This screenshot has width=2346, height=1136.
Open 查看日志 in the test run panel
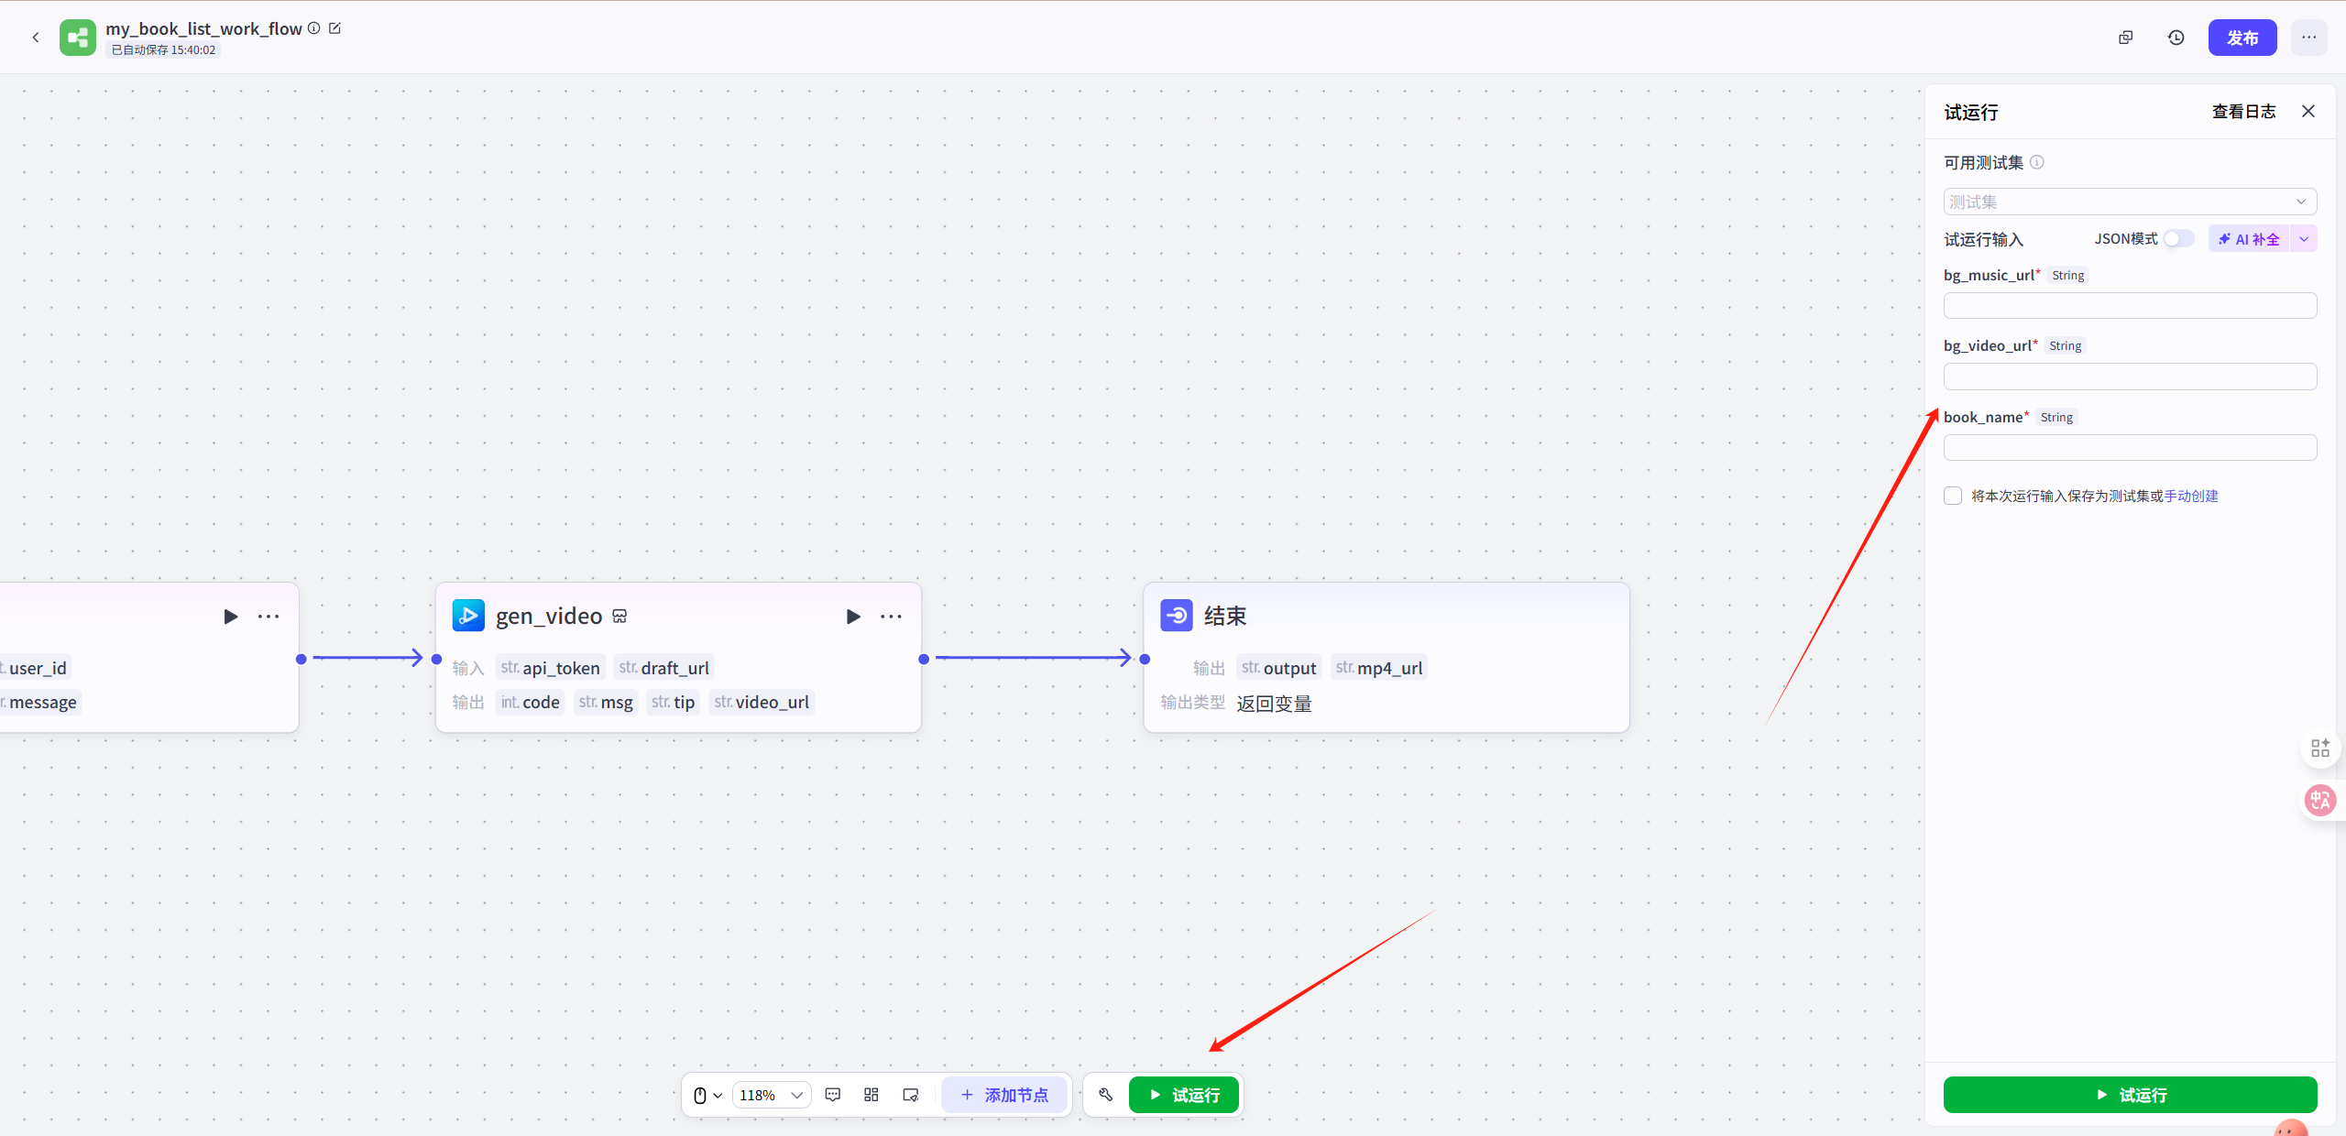pyautogui.click(x=2242, y=112)
